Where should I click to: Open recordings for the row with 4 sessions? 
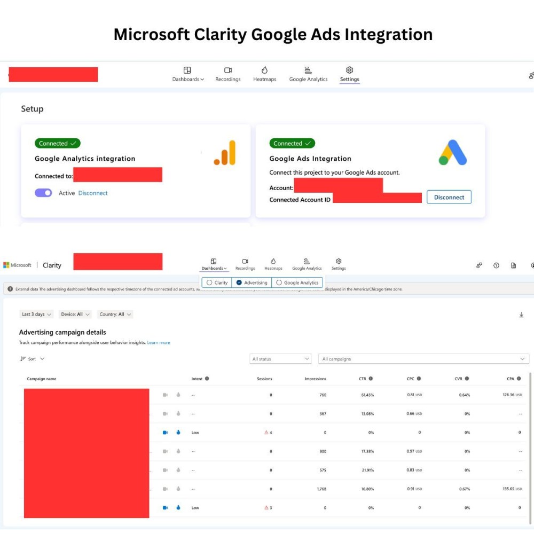coord(165,432)
